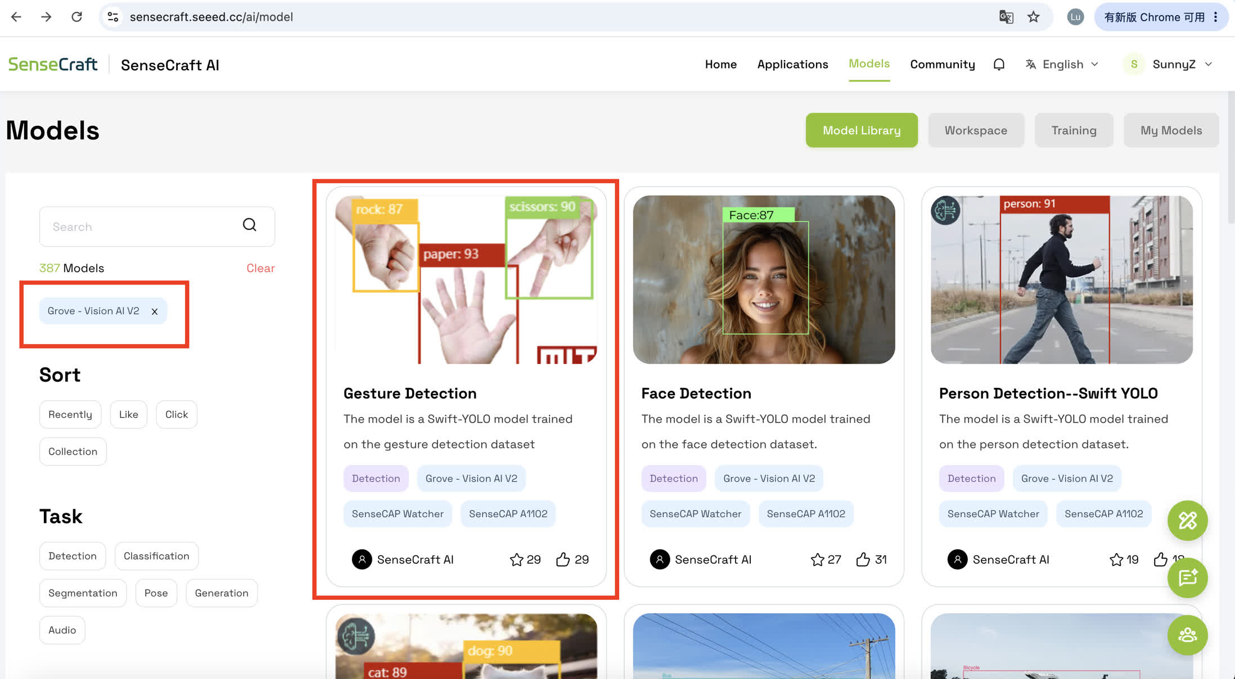
Task: Click SenseCraft AI author avatar on Face Detection
Action: pos(660,559)
